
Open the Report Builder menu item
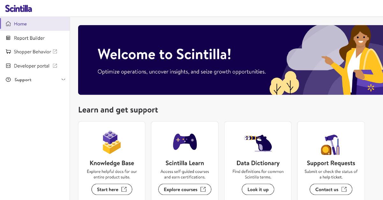[x=29, y=38]
